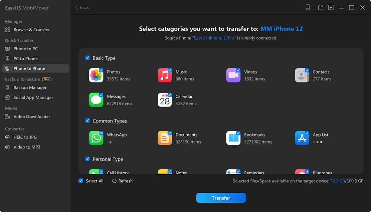The image size is (371, 212).
Task: Click the blue Transfer button
Action: tap(221, 198)
